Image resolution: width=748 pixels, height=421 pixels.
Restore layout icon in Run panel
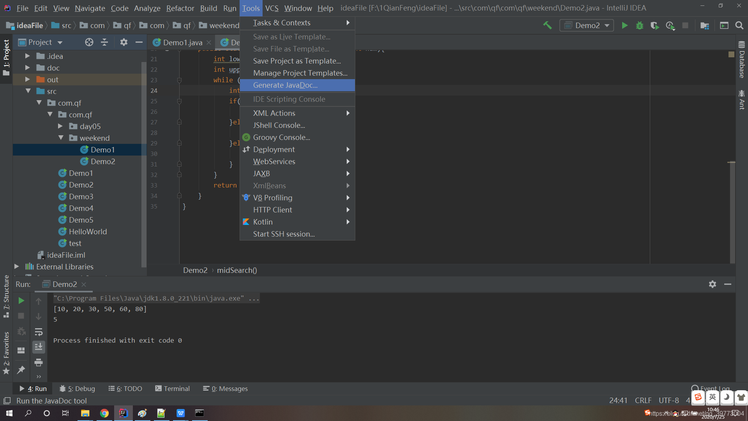coord(21,350)
